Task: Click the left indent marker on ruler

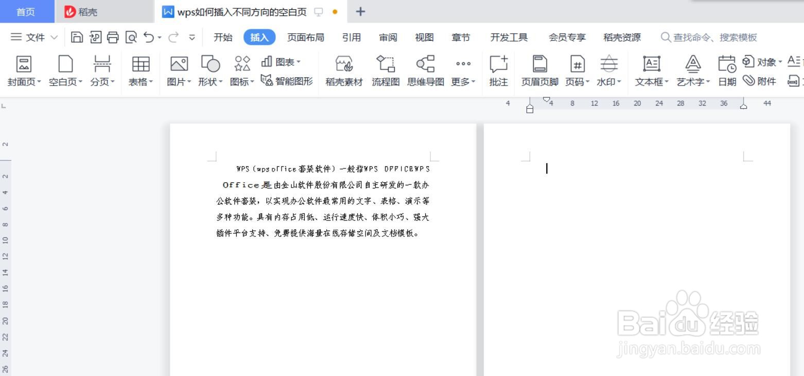Action: (x=530, y=108)
